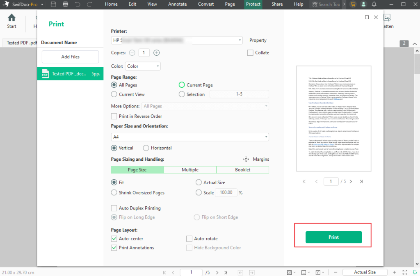This screenshot has height=276, width=420.
Task: Open the shopping cart icon
Action: pyautogui.click(x=353, y=4)
